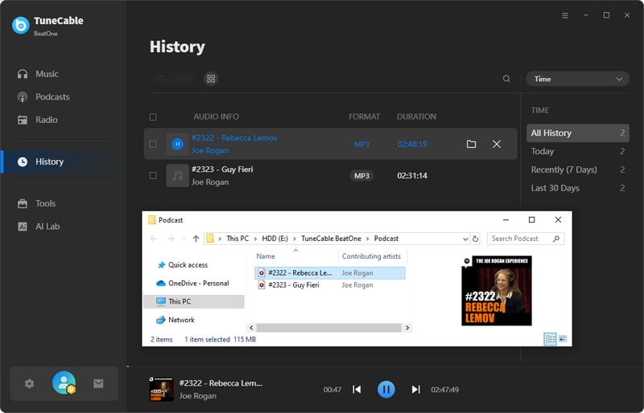Go up one folder level in Explorer
The width and height of the screenshot is (644, 413).
click(196, 239)
